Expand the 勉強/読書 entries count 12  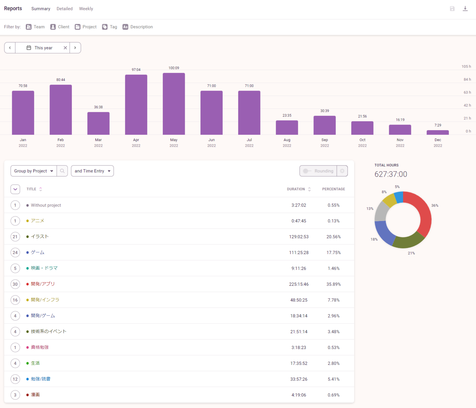coord(15,379)
